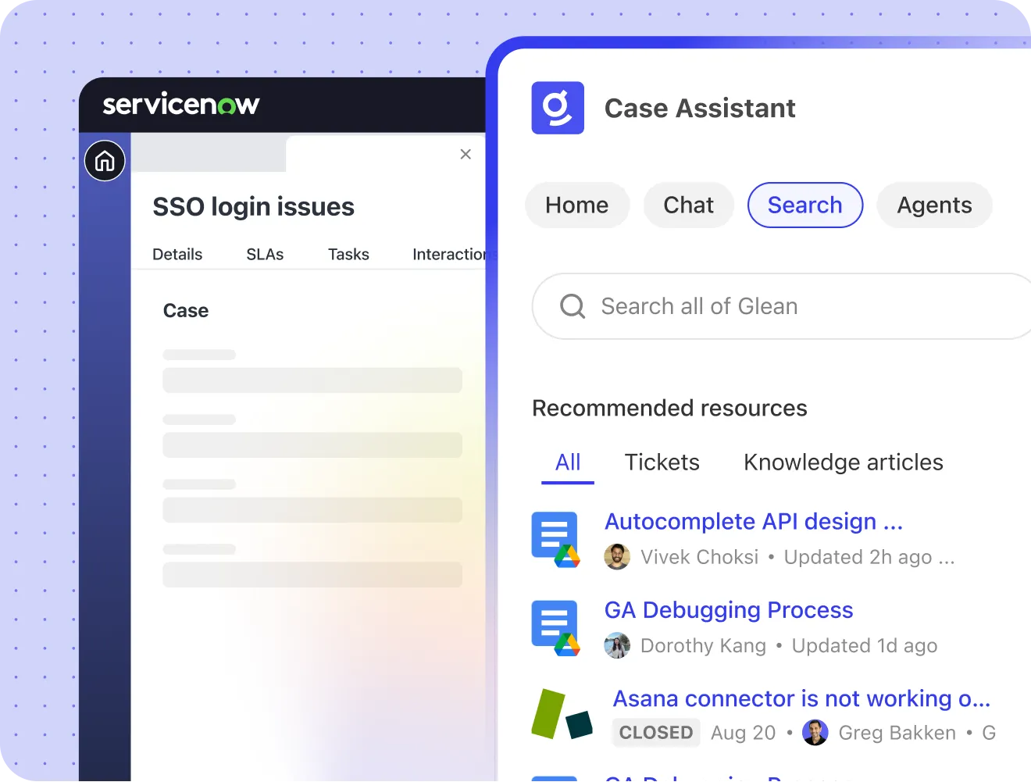
Task: Click the ServiceNow logo
Action: click(x=181, y=104)
